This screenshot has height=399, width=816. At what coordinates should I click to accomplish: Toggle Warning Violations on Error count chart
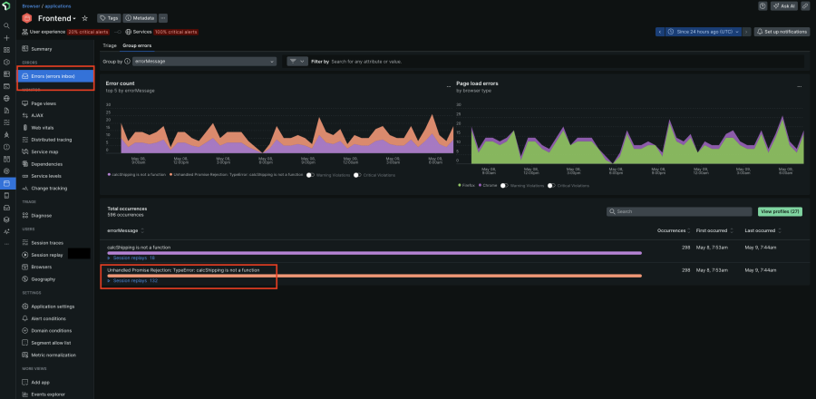point(310,174)
